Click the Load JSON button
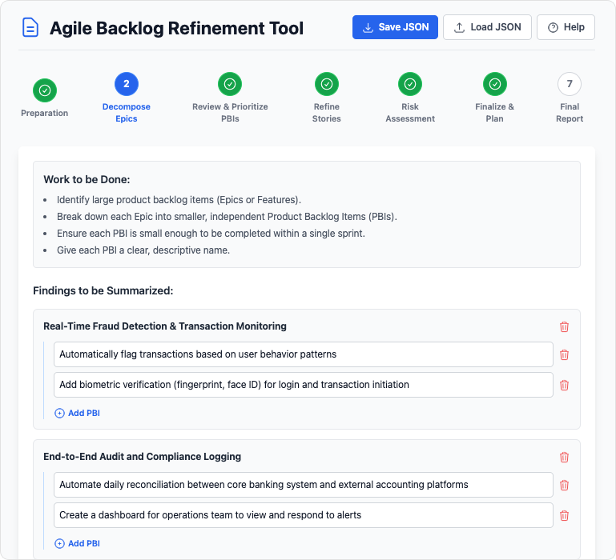The width and height of the screenshot is (616, 560). 487,27
